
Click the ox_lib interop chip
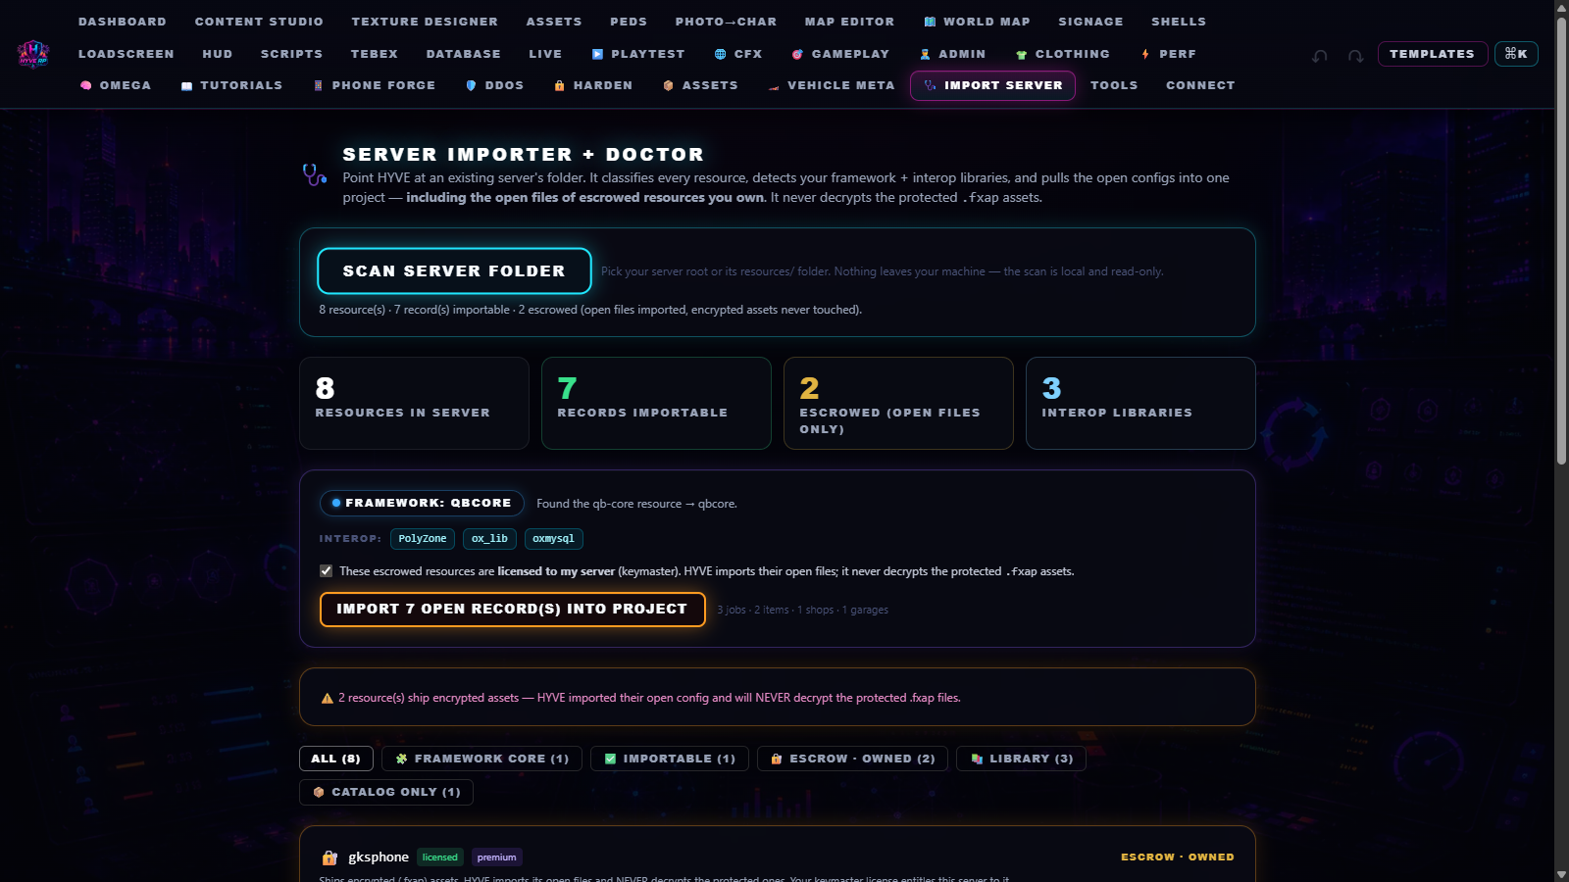(489, 539)
